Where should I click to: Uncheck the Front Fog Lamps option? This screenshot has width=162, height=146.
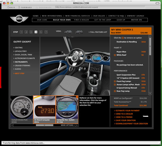pos(115,81)
